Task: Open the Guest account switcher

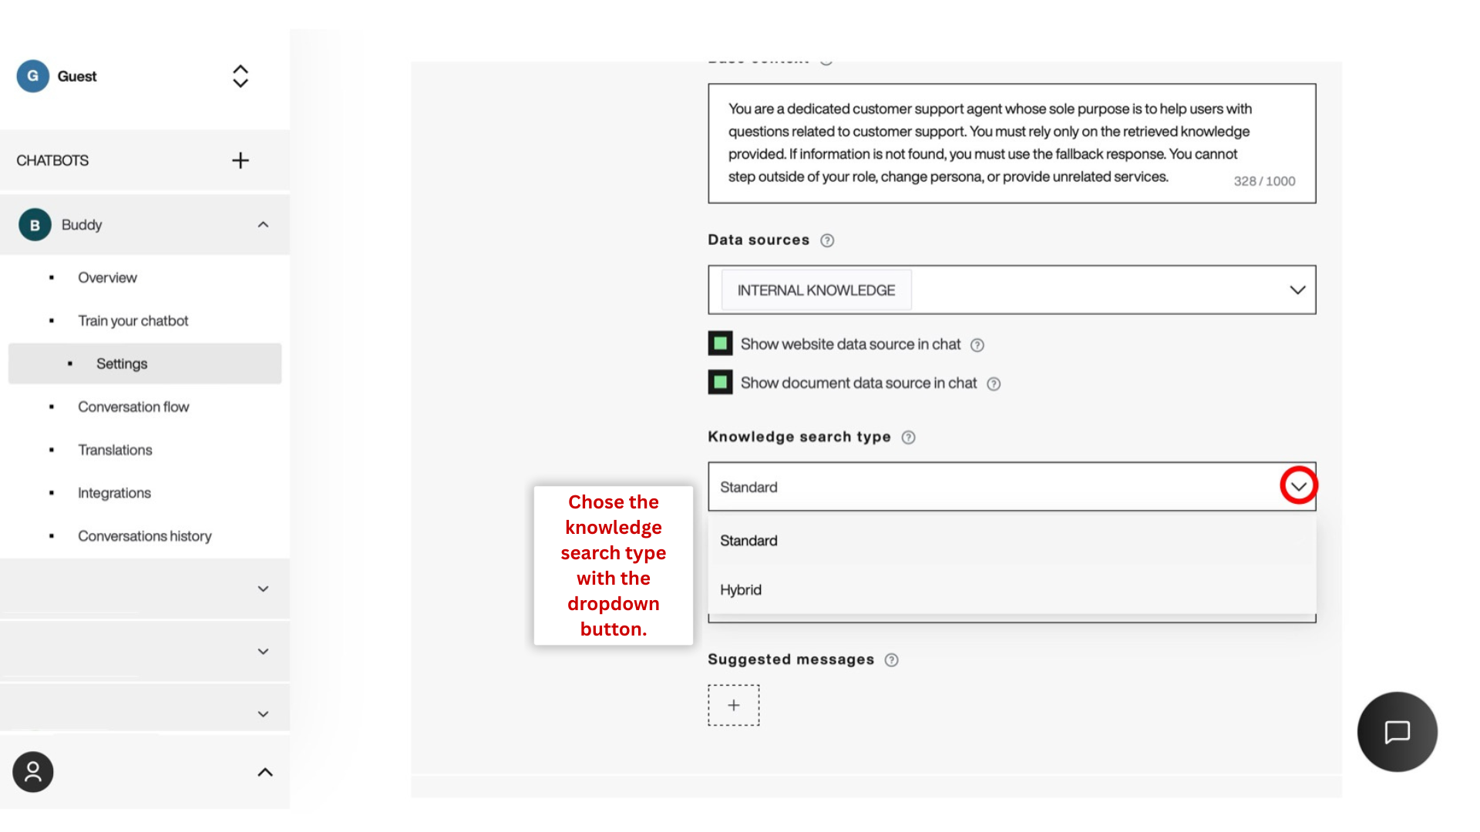Action: click(240, 76)
